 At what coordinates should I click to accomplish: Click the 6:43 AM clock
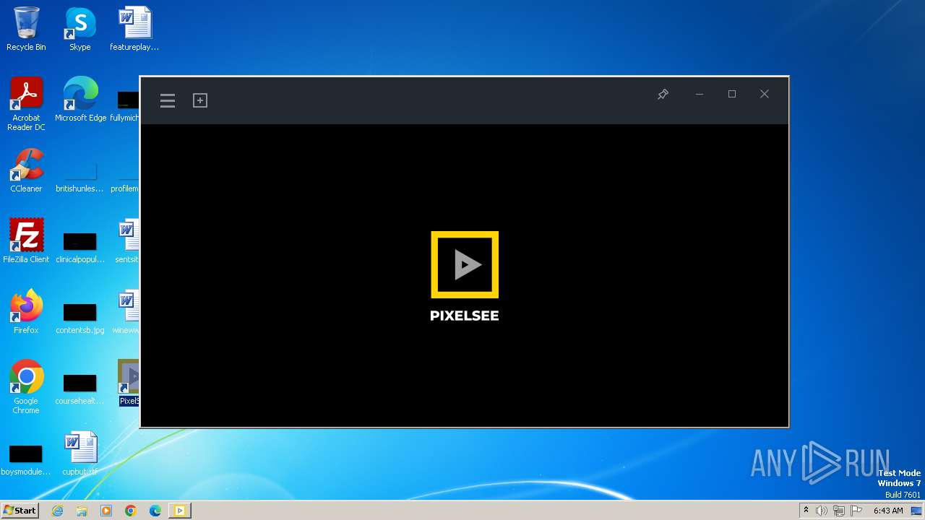888,511
